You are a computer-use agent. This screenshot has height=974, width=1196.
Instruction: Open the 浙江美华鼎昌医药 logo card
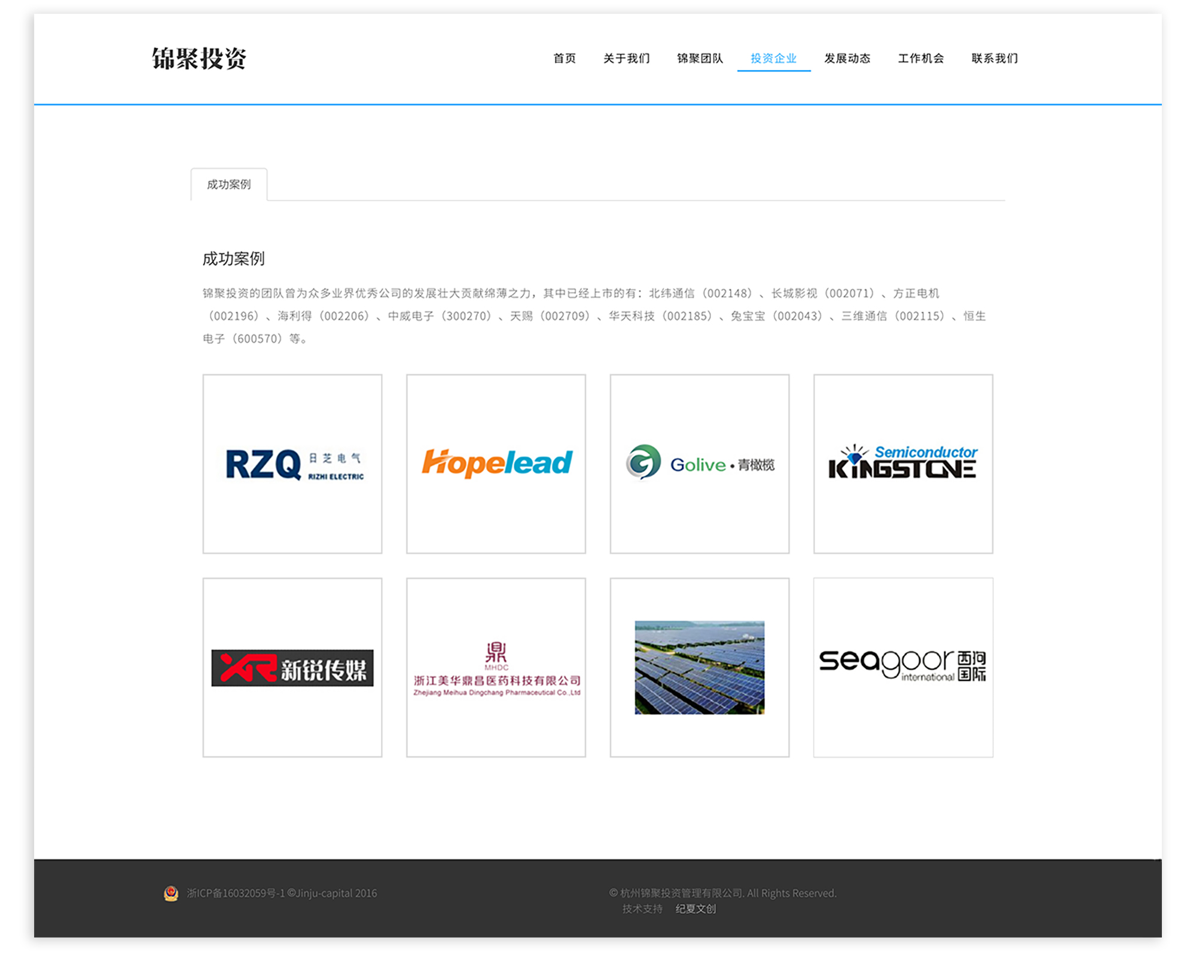click(x=496, y=667)
